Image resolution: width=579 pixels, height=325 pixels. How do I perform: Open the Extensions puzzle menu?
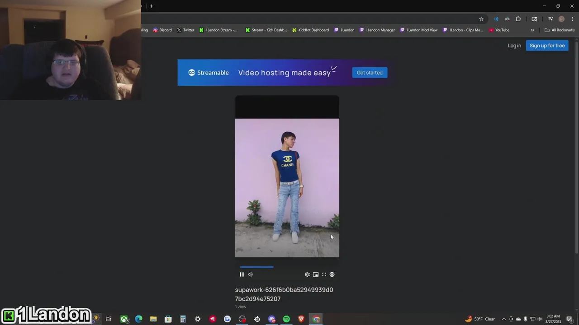click(518, 19)
